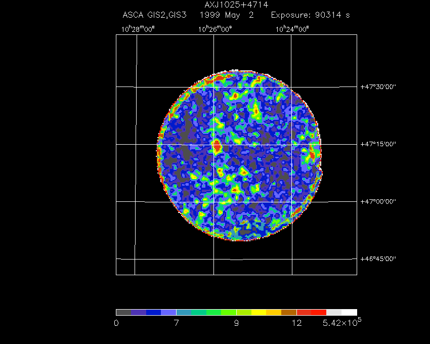Click the yellow colorbar swatch
This screenshot has width=430, height=344.
259,313
